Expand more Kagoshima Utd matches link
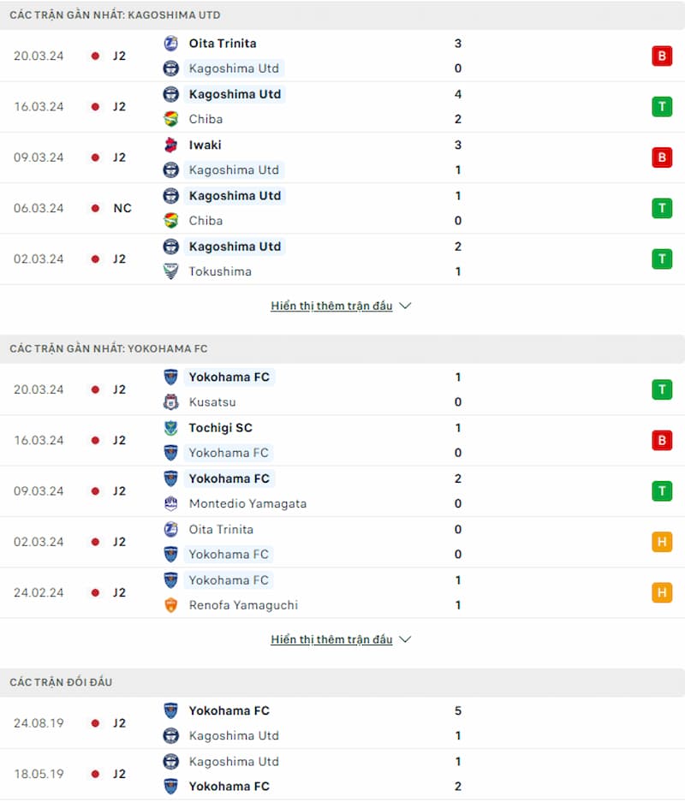The height and width of the screenshot is (802, 685). pyautogui.click(x=331, y=306)
